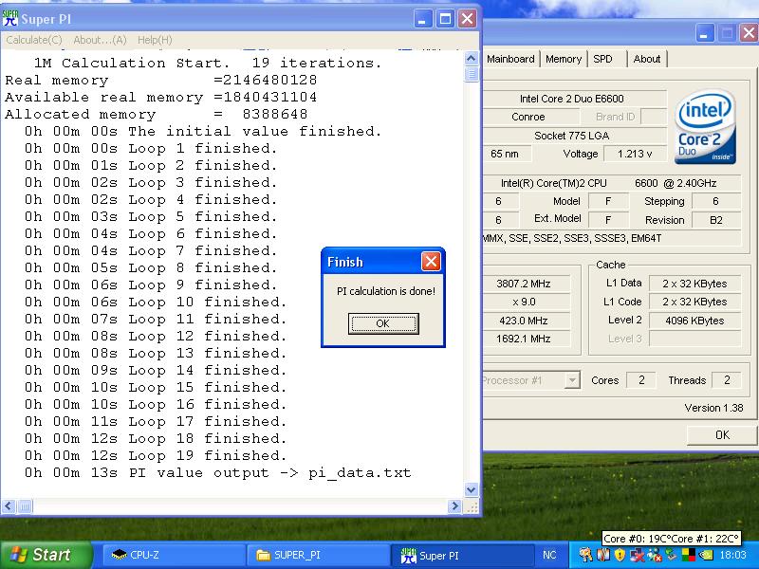Open the About tab in CPU-Z
The image size is (759, 569).
647,59
